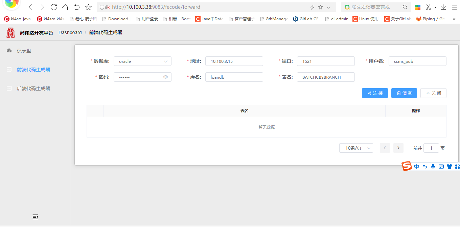460x227 pixels.
Task: Reload the page with refresh icon
Action: pos(53,7)
